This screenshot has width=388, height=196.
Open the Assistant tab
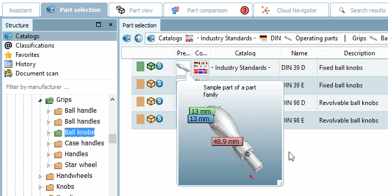click(x=21, y=10)
